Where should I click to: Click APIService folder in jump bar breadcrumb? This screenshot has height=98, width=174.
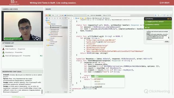click(x=88, y=18)
